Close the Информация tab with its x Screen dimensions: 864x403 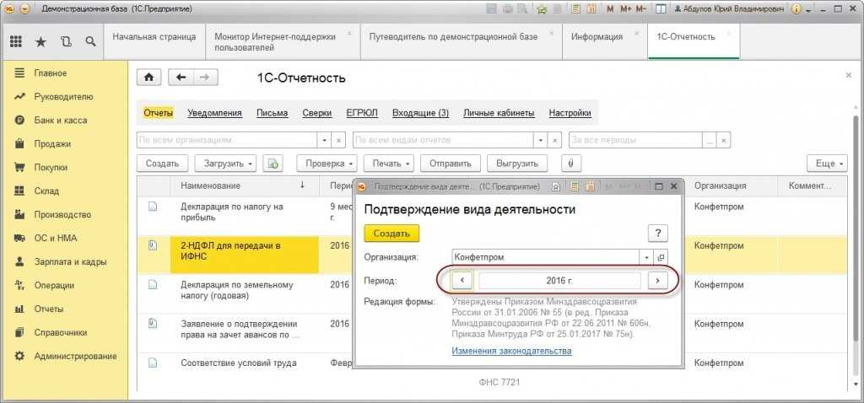637,34
